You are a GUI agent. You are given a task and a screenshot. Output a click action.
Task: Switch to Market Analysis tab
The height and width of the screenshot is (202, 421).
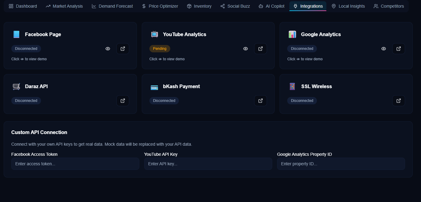tap(64, 6)
